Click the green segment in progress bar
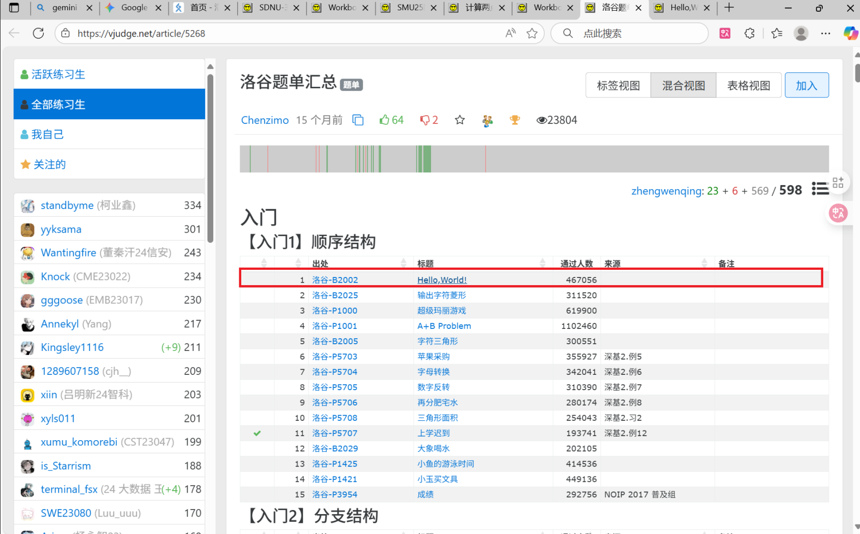 [x=424, y=159]
